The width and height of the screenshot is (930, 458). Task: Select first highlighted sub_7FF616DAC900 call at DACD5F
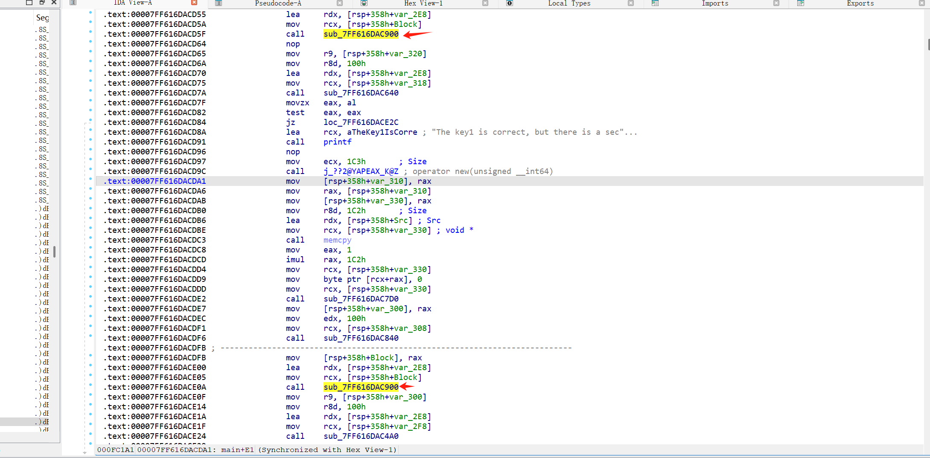pos(361,34)
